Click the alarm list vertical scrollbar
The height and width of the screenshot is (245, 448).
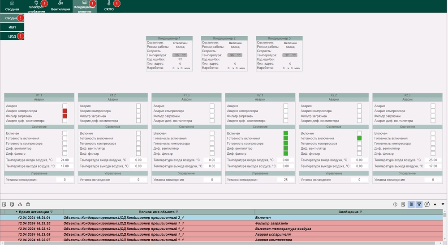[x=445, y=228]
